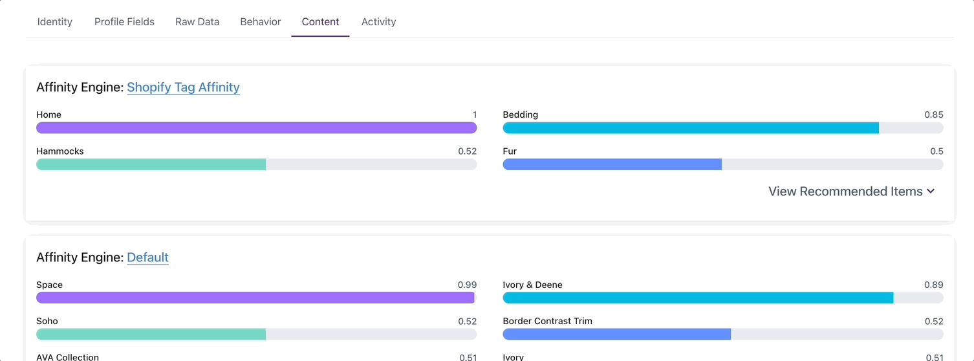Click the blue Fur affinity bar
This screenshot has height=361, width=974.
pos(723,164)
